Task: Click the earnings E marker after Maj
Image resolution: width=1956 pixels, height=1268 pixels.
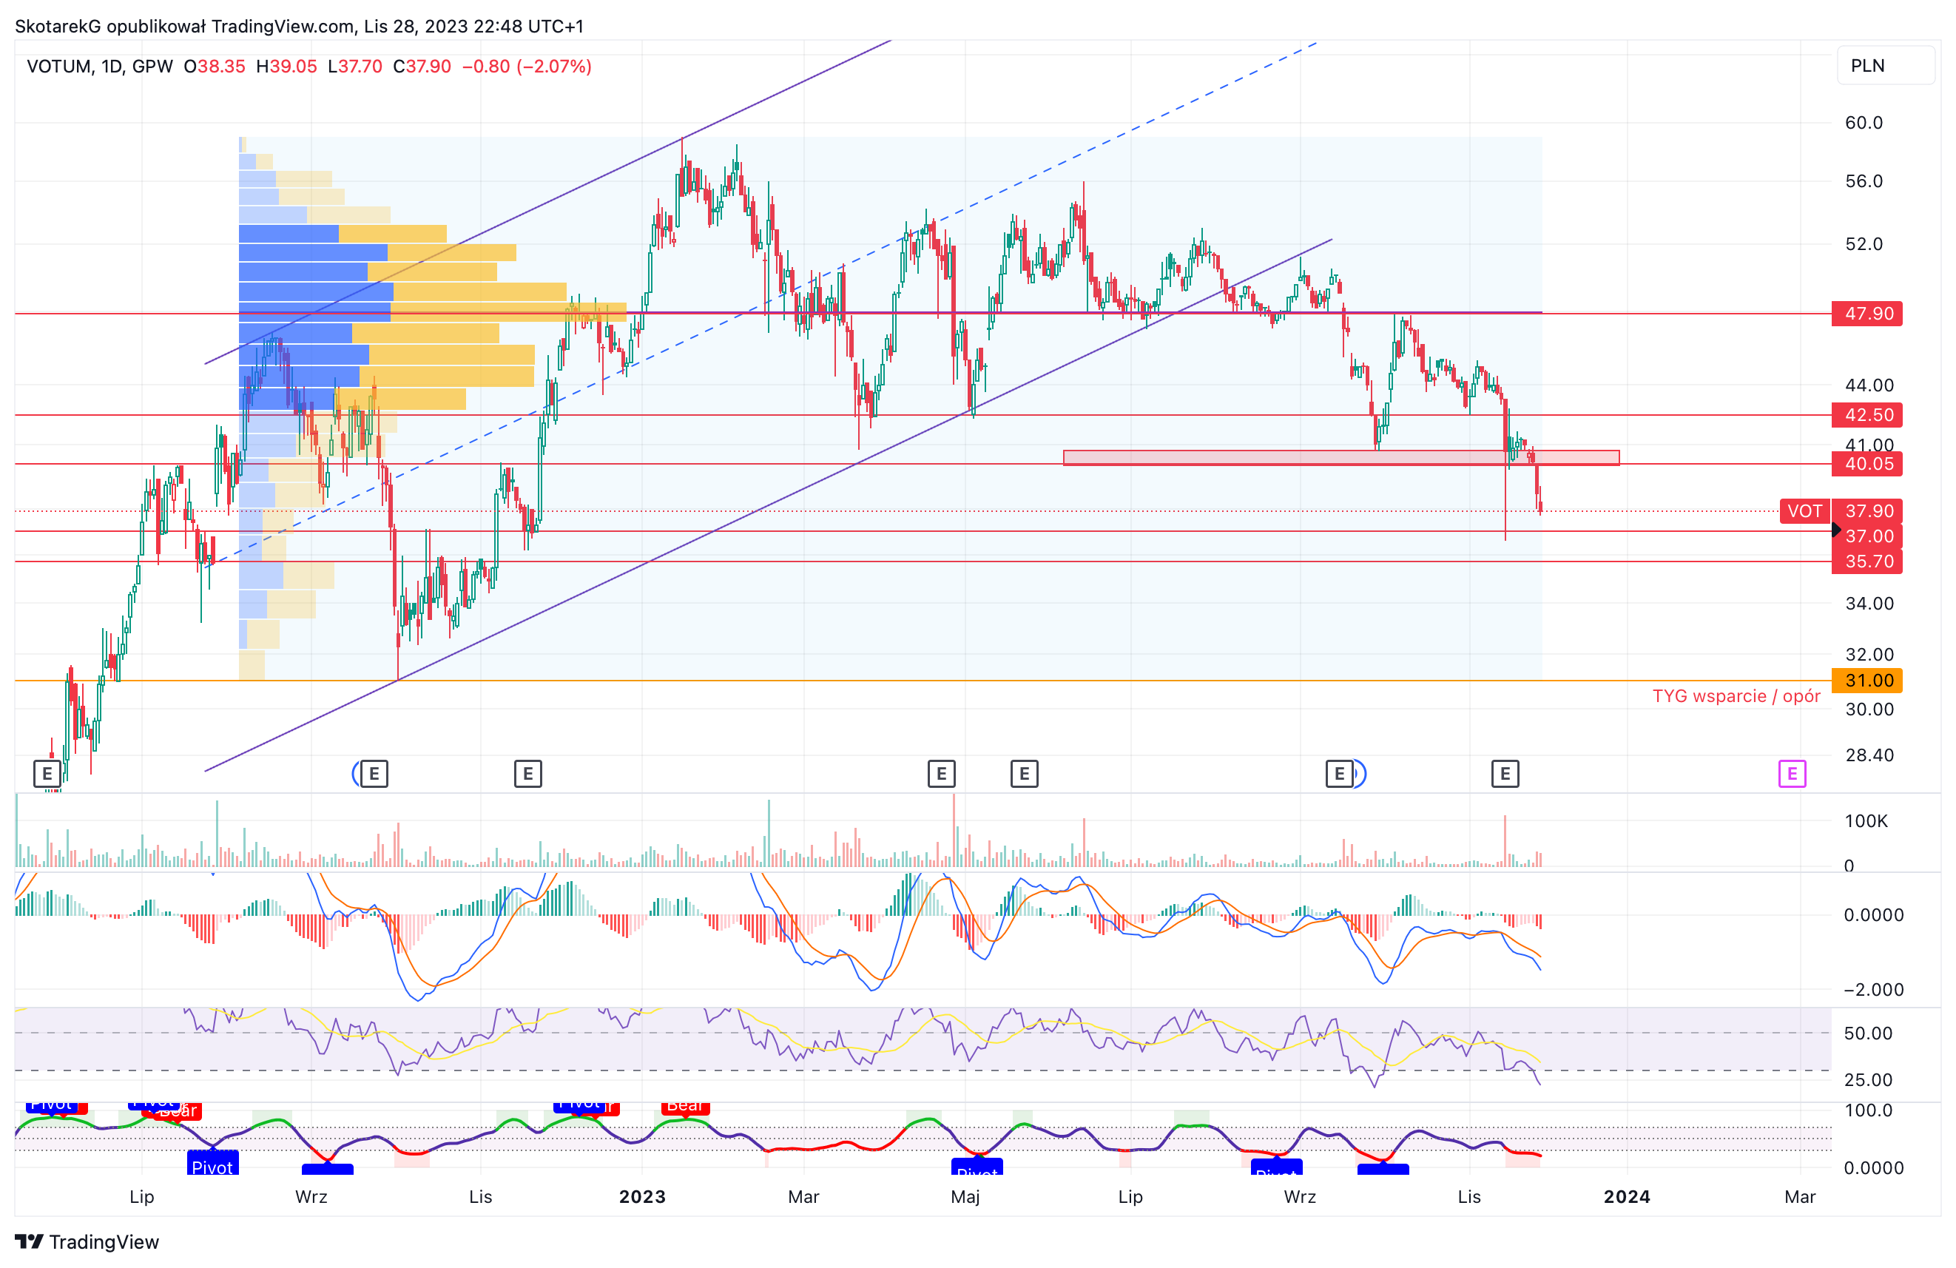Action: [1024, 773]
